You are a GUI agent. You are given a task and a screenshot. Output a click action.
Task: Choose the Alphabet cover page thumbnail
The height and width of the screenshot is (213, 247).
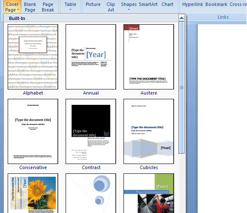(x=33, y=57)
